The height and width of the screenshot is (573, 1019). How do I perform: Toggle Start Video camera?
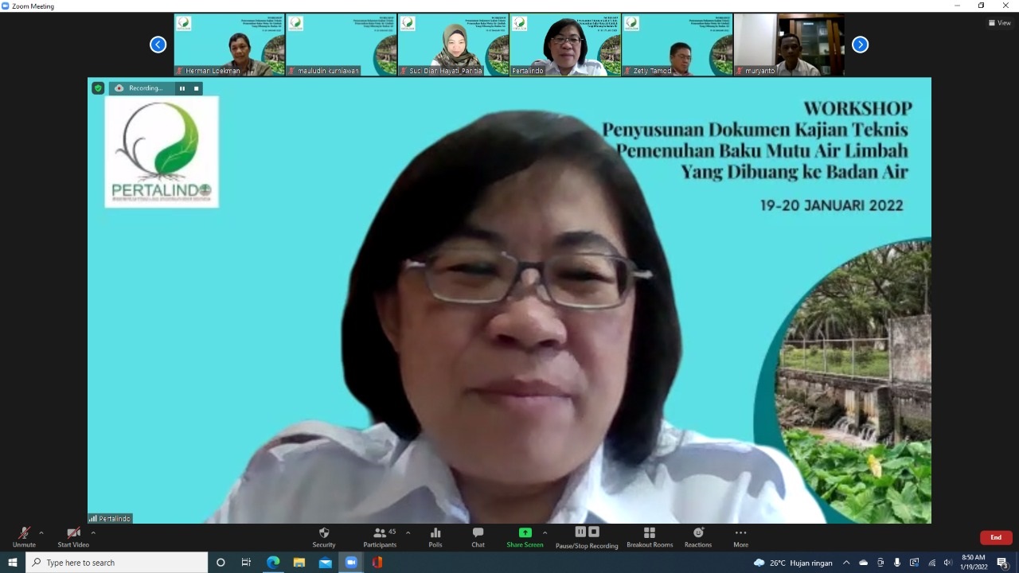point(73,537)
